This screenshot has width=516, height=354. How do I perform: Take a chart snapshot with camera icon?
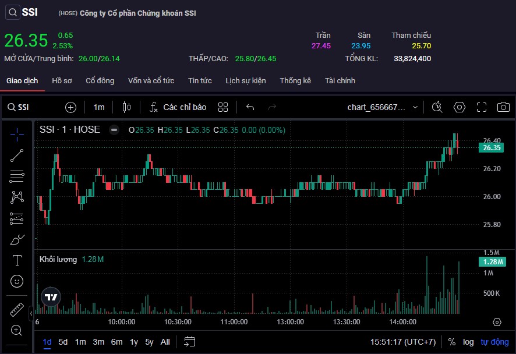click(x=503, y=107)
